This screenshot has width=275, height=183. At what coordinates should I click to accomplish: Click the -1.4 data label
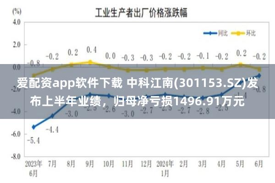[x=241, y=96]
